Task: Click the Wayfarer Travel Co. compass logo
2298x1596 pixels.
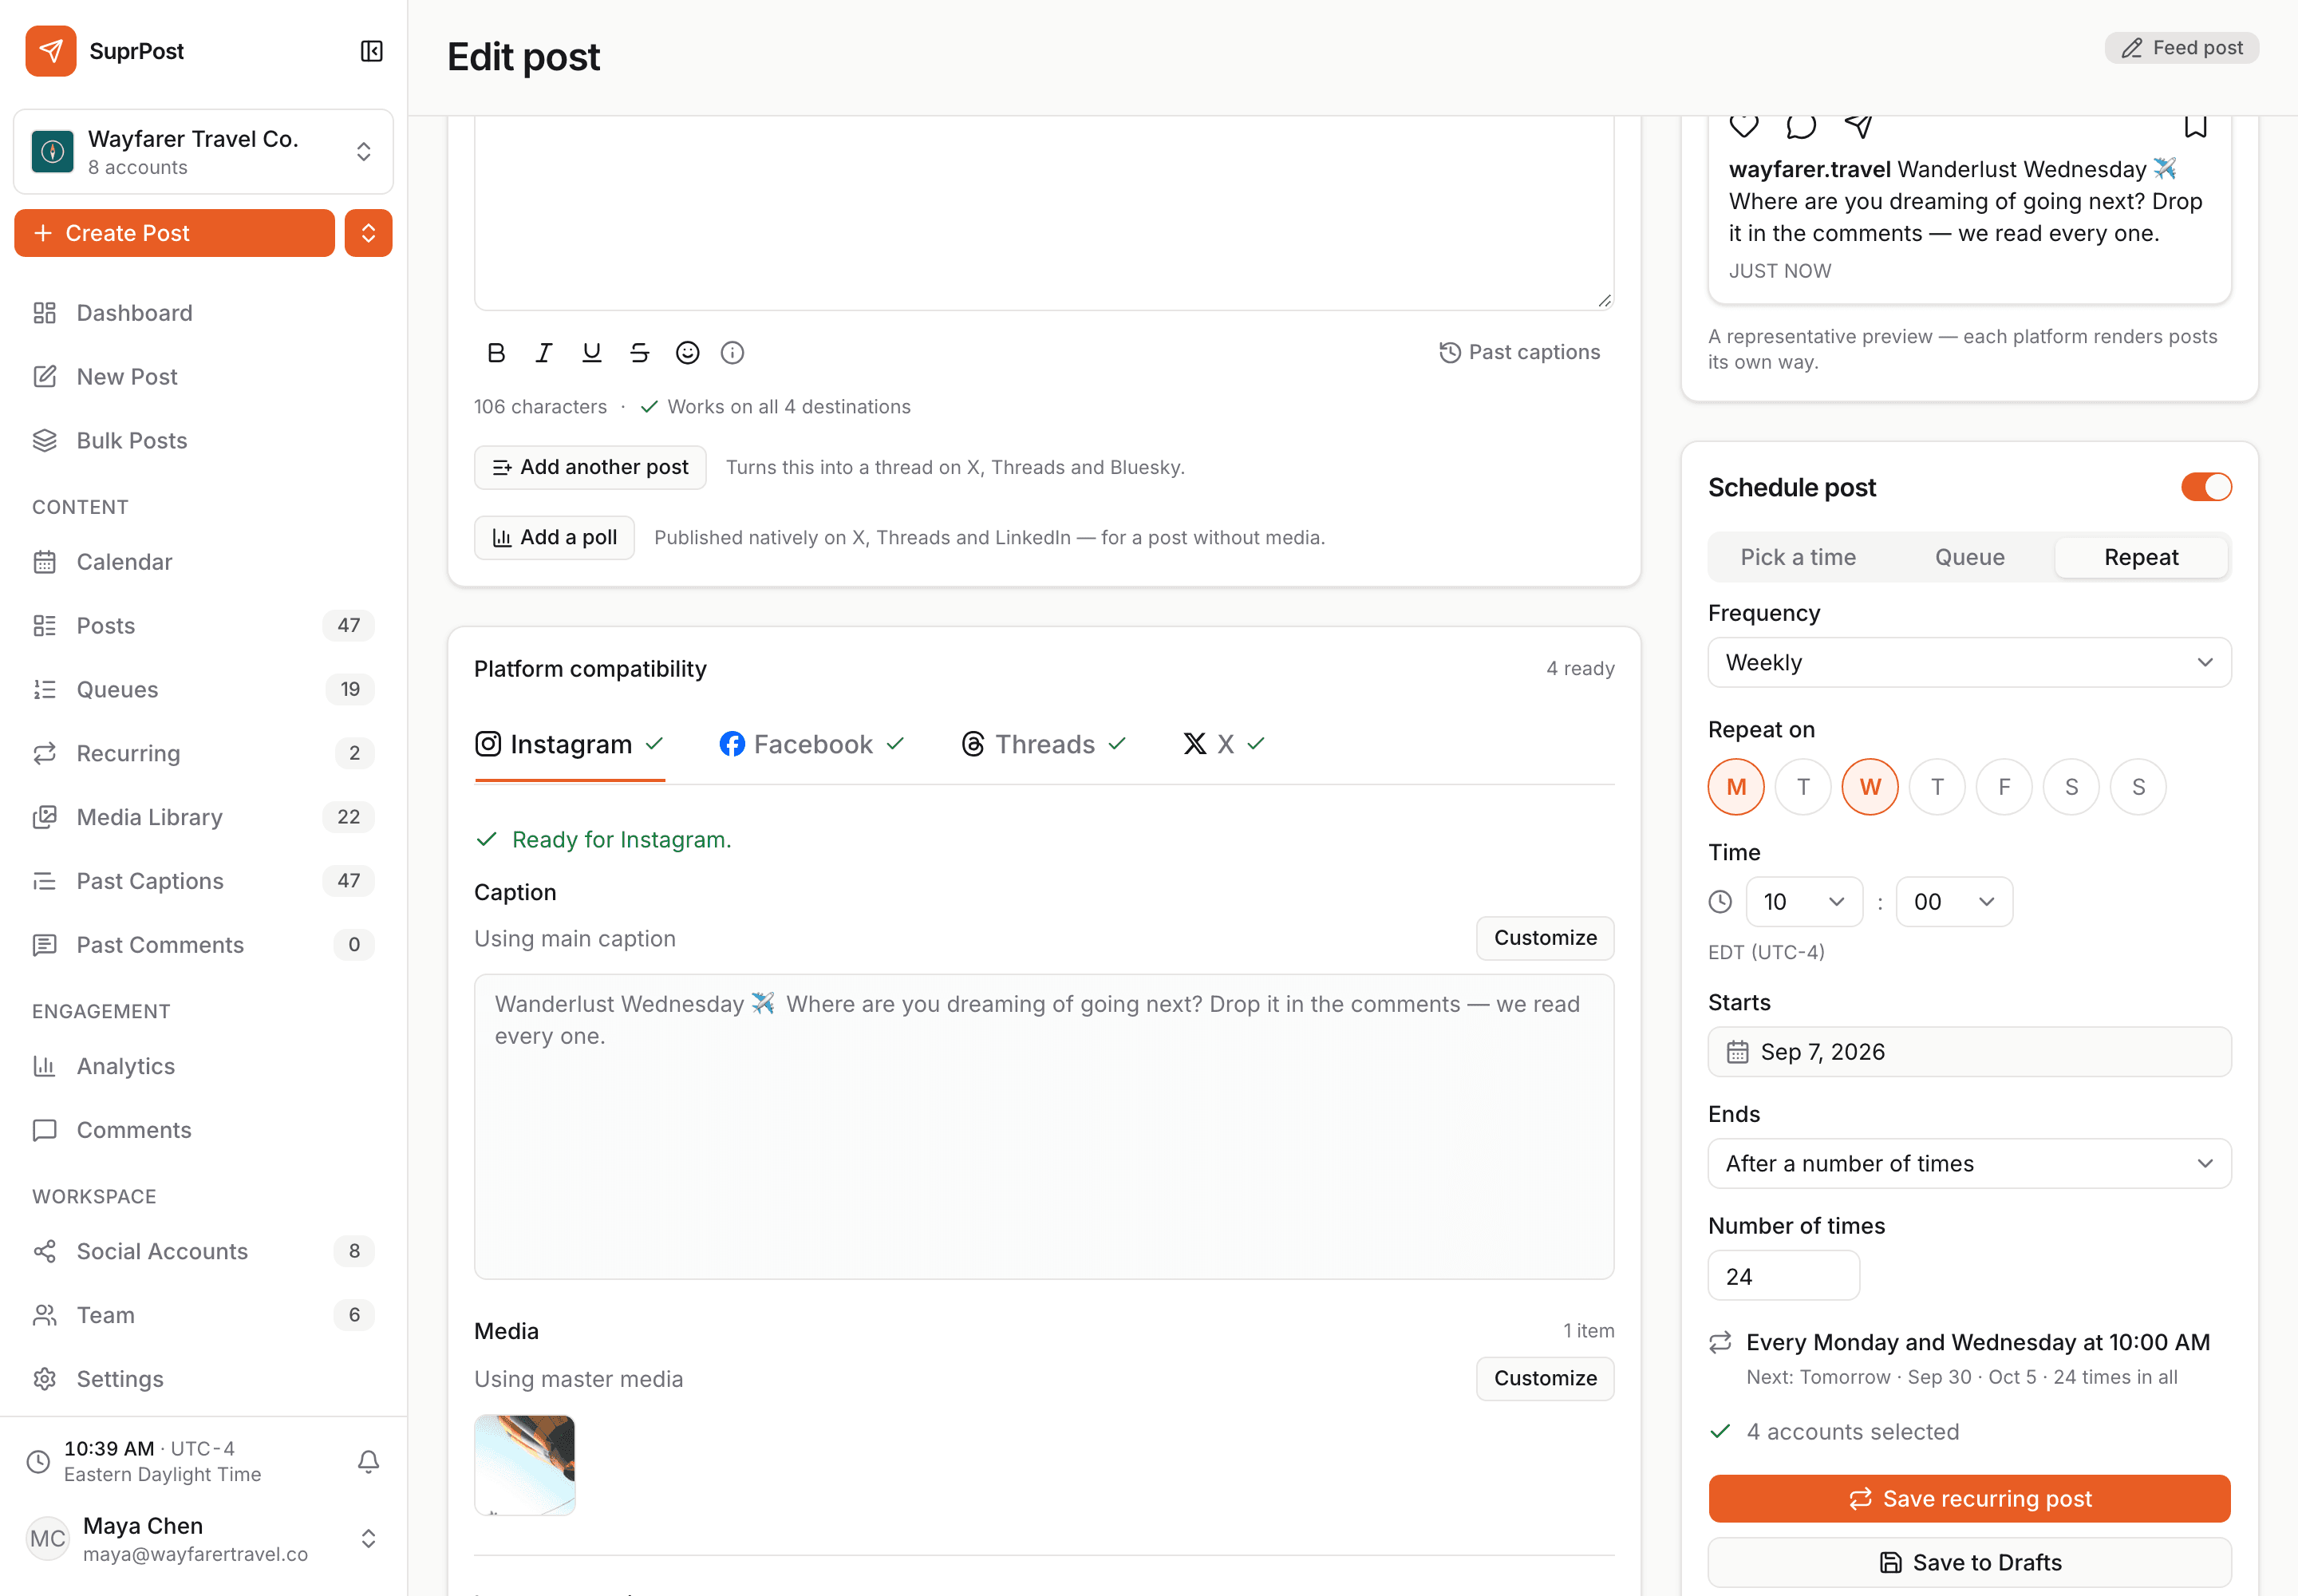Action: point(52,152)
